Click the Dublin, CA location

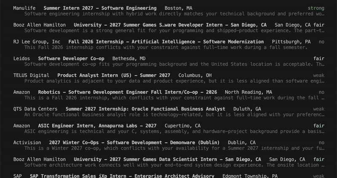tap(241, 143)
